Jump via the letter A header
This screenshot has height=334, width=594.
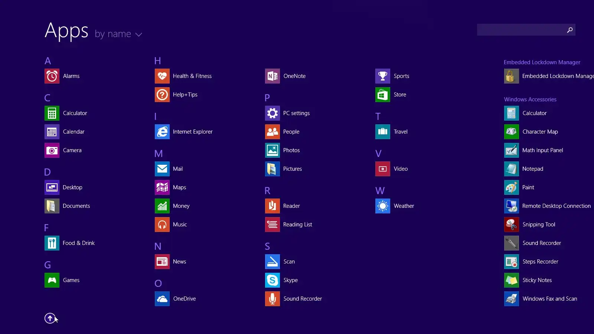click(x=48, y=61)
